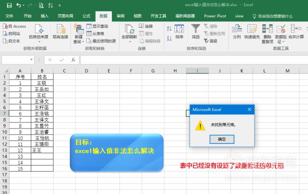Switch to the Power Pivot tab
This screenshot has height=194, width=308.
coord(215,16)
